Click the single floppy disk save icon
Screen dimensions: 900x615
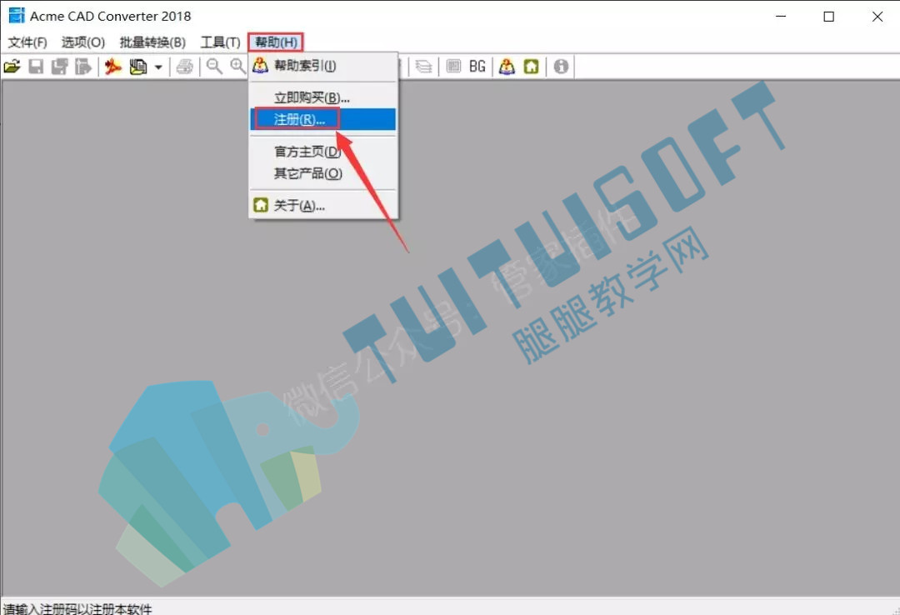[36, 67]
